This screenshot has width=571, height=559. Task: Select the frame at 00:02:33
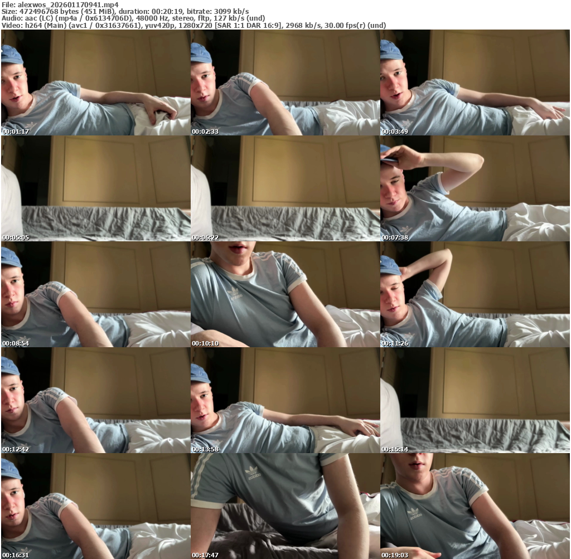285,82
